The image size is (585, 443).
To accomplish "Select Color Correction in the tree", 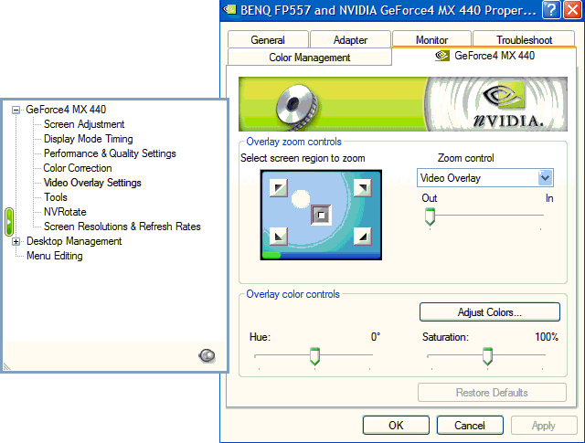I will (x=78, y=168).
